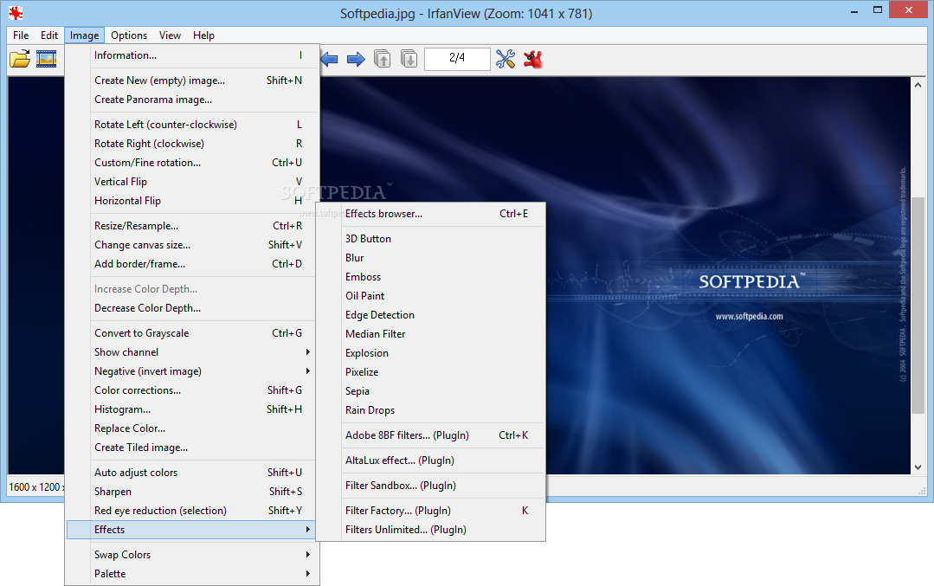Select Create New (empty) image...

(190, 80)
